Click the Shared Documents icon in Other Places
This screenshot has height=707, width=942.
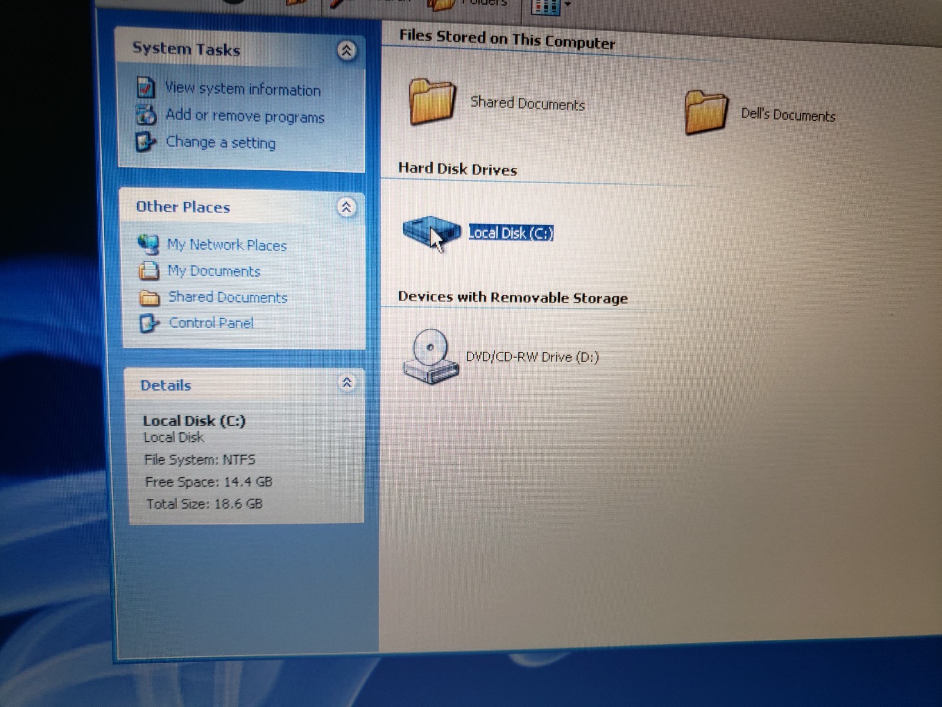coord(150,298)
